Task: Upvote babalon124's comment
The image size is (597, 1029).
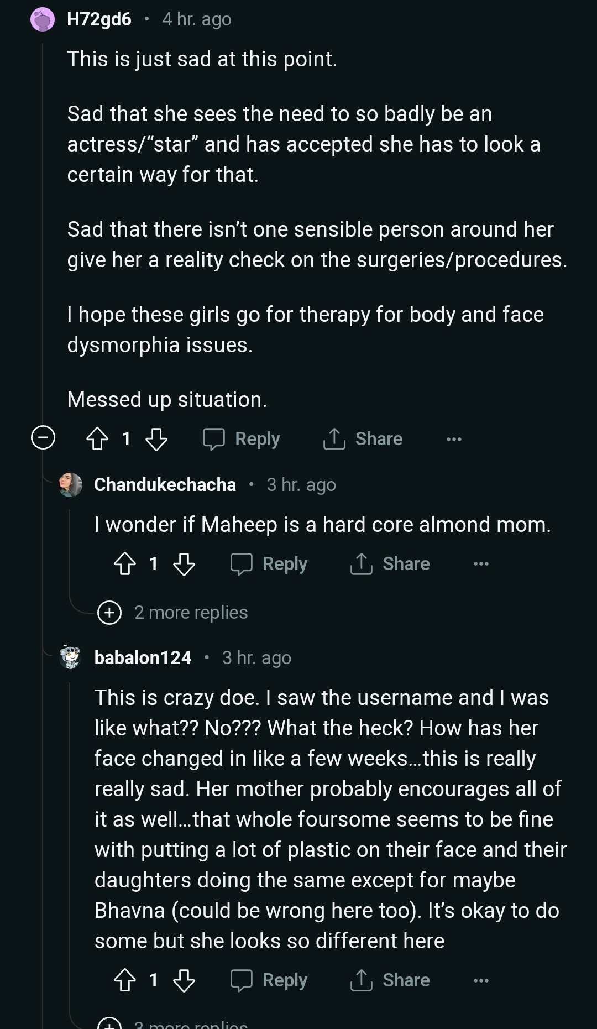Action: 125,980
